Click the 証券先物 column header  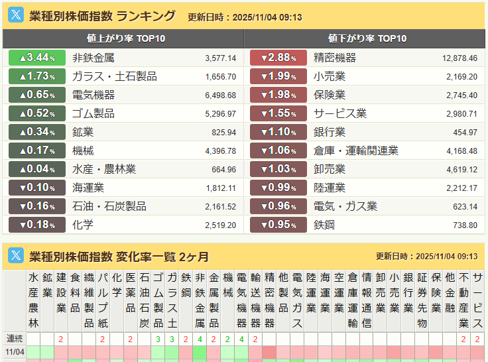coord(422,300)
